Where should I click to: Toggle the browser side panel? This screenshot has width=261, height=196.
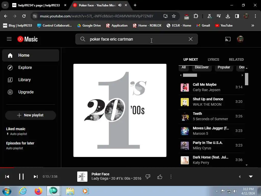coord(237,16)
